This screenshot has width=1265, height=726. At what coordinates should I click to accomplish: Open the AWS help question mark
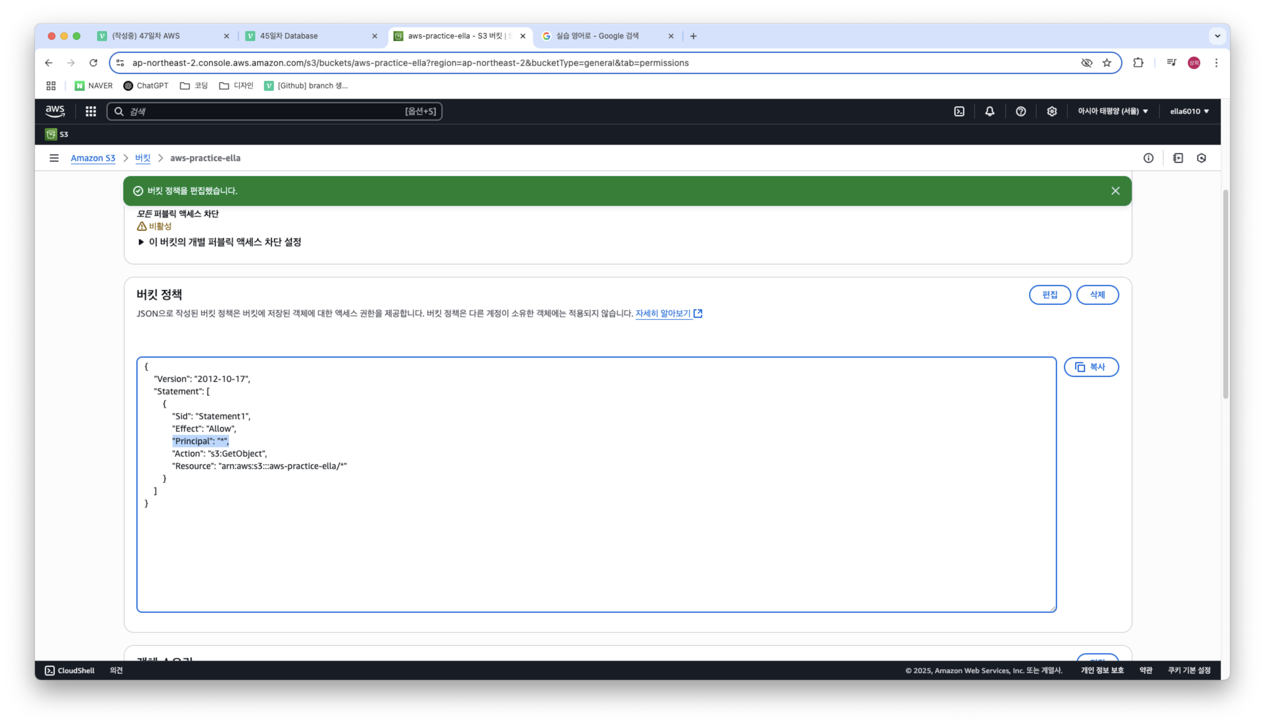[1021, 111]
